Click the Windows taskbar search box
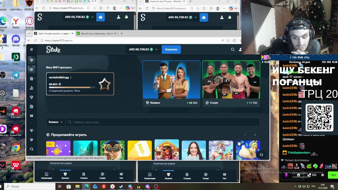This screenshot has width=338, height=190. click(29, 187)
